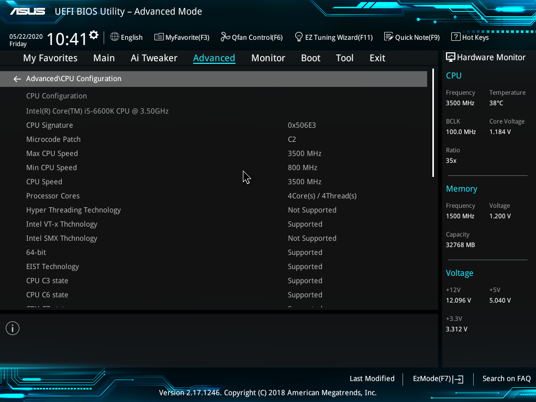The width and height of the screenshot is (536, 402).
Task: Open Quick Note(F9) notepad icon
Action: [x=388, y=37]
